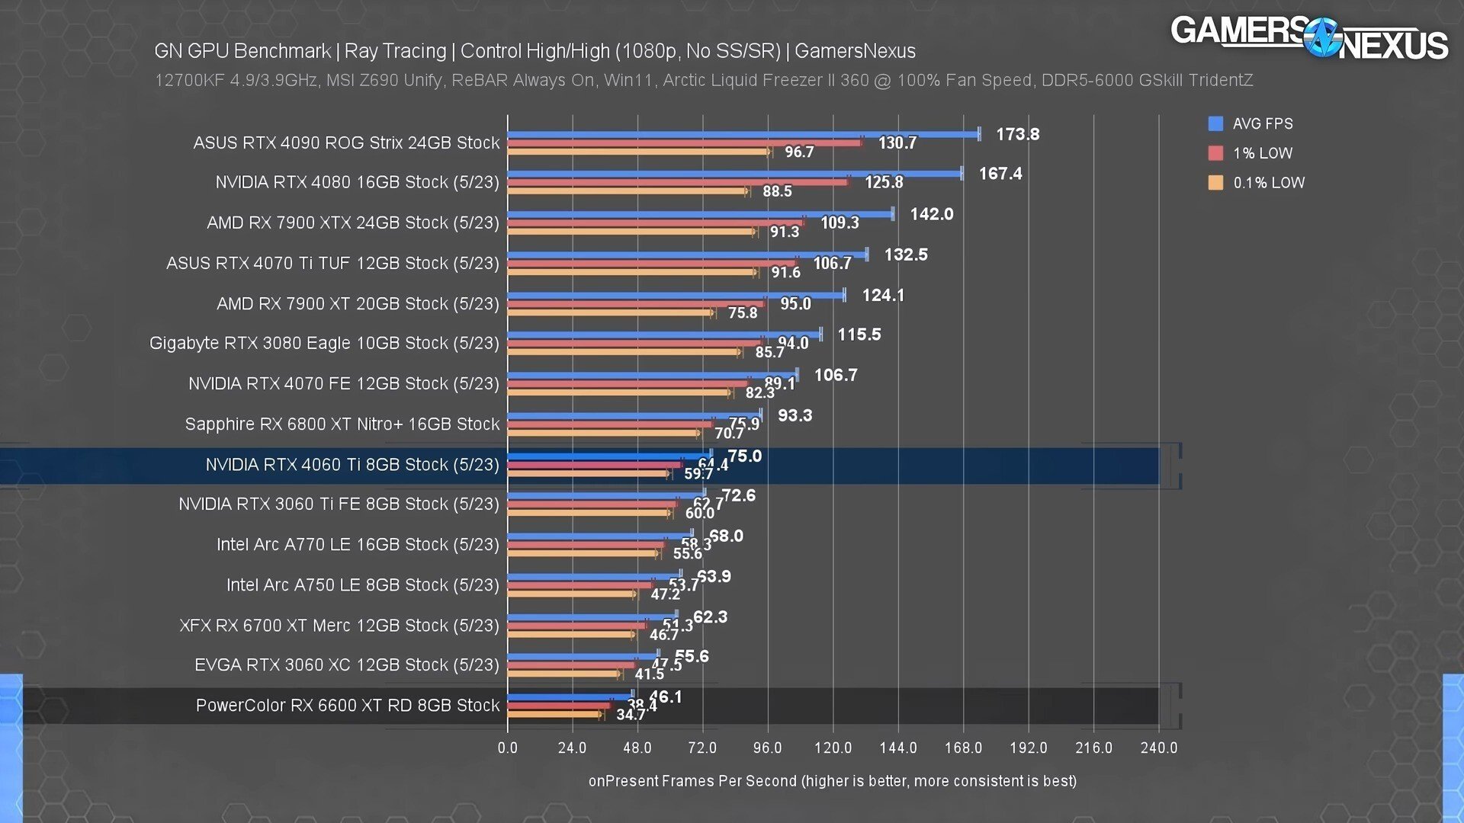Click the 0.0 x-axis tick label

pos(507,748)
